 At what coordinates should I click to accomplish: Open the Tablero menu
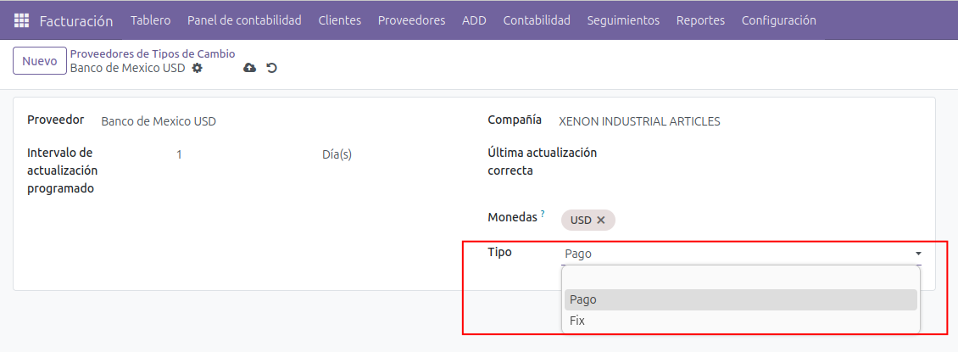[150, 20]
